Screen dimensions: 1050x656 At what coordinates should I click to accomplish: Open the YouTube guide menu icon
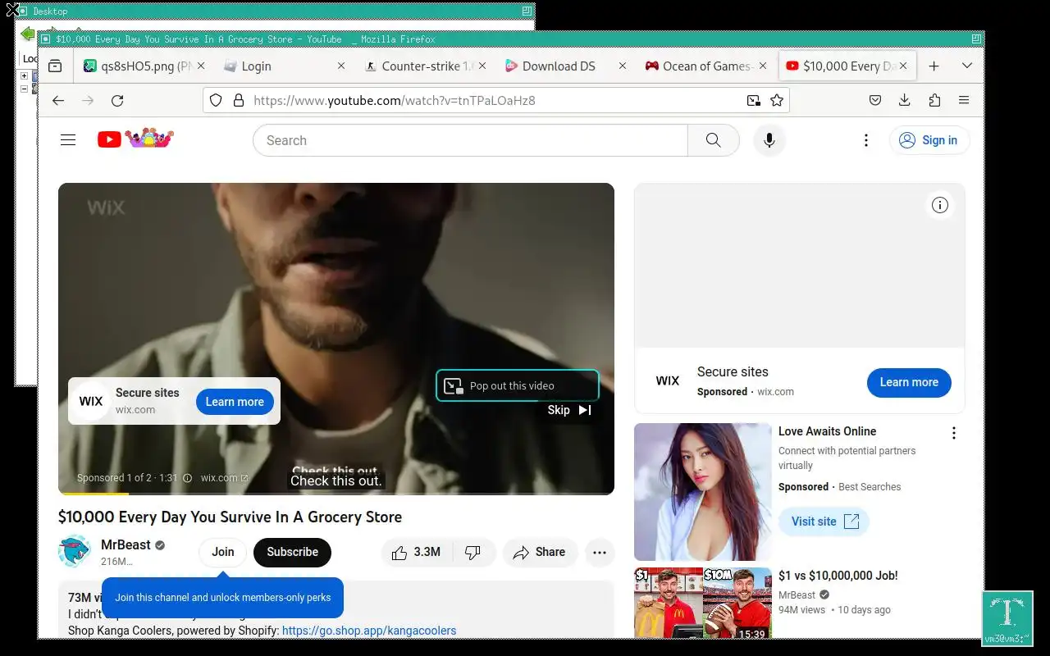[68, 140]
